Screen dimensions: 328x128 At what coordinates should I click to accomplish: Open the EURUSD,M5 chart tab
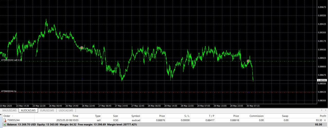(47, 111)
